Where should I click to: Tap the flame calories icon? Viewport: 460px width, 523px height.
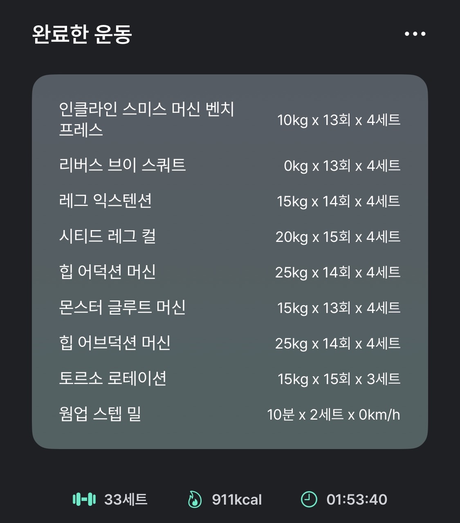[195, 499]
